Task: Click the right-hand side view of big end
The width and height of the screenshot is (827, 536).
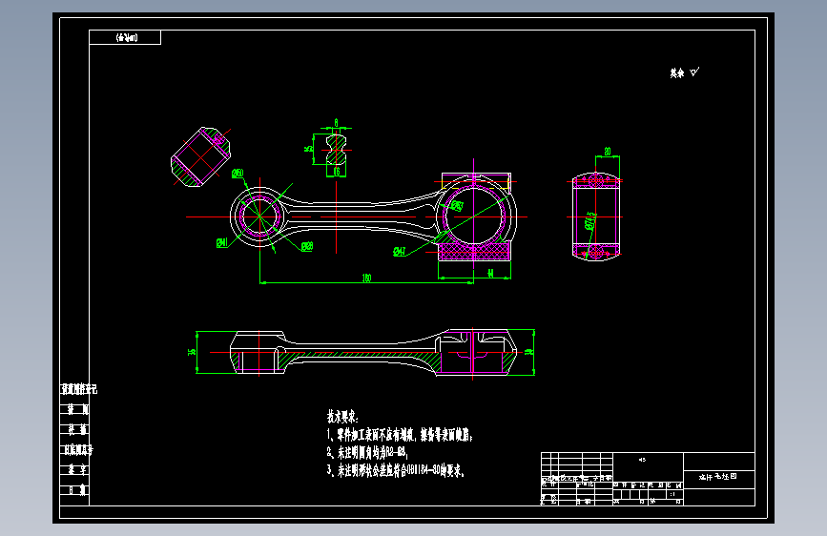Action: (x=596, y=216)
